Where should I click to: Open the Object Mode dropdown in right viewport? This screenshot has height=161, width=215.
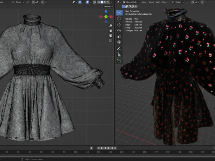point(131,2)
